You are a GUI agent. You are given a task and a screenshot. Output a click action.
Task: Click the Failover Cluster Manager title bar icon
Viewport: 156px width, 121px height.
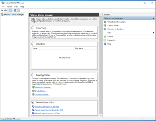pos(2,3)
